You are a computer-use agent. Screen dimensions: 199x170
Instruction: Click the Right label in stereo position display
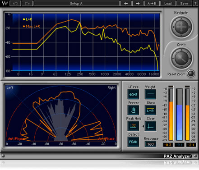click(x=111, y=87)
